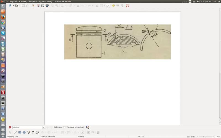Open the New document dropdown arrow
This screenshot has height=138, width=221.
pos(13,6)
